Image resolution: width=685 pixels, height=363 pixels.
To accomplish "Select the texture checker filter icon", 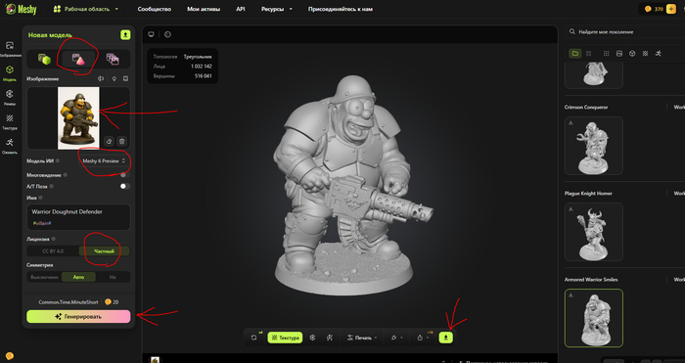I will click(645, 53).
